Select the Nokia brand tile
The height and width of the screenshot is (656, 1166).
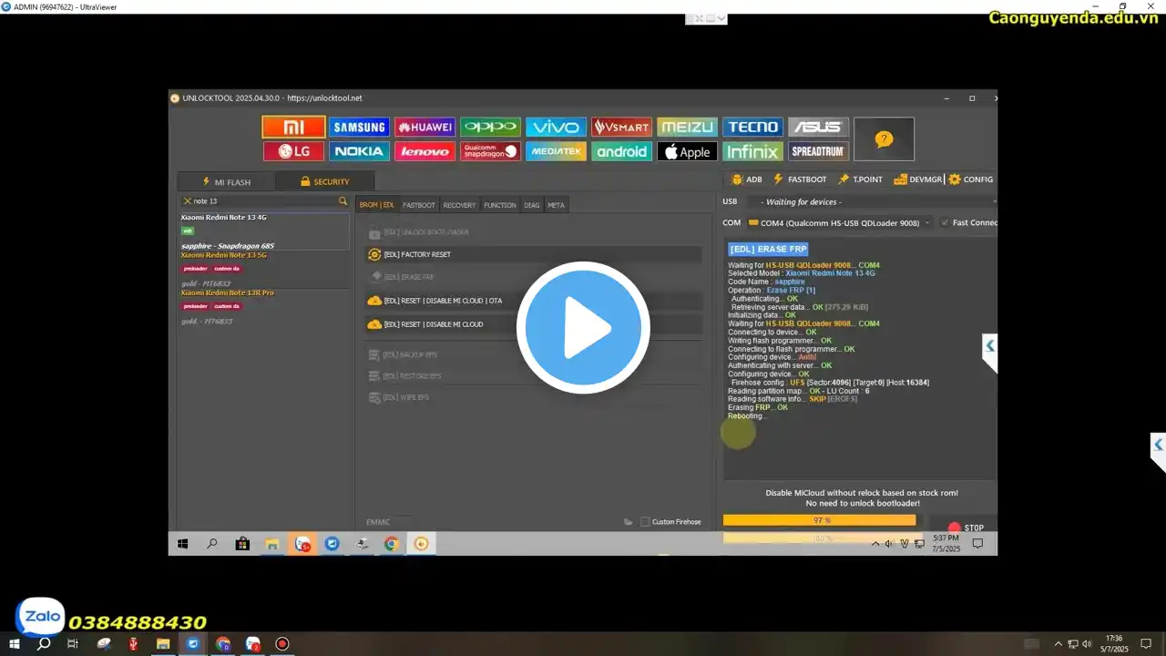point(359,151)
